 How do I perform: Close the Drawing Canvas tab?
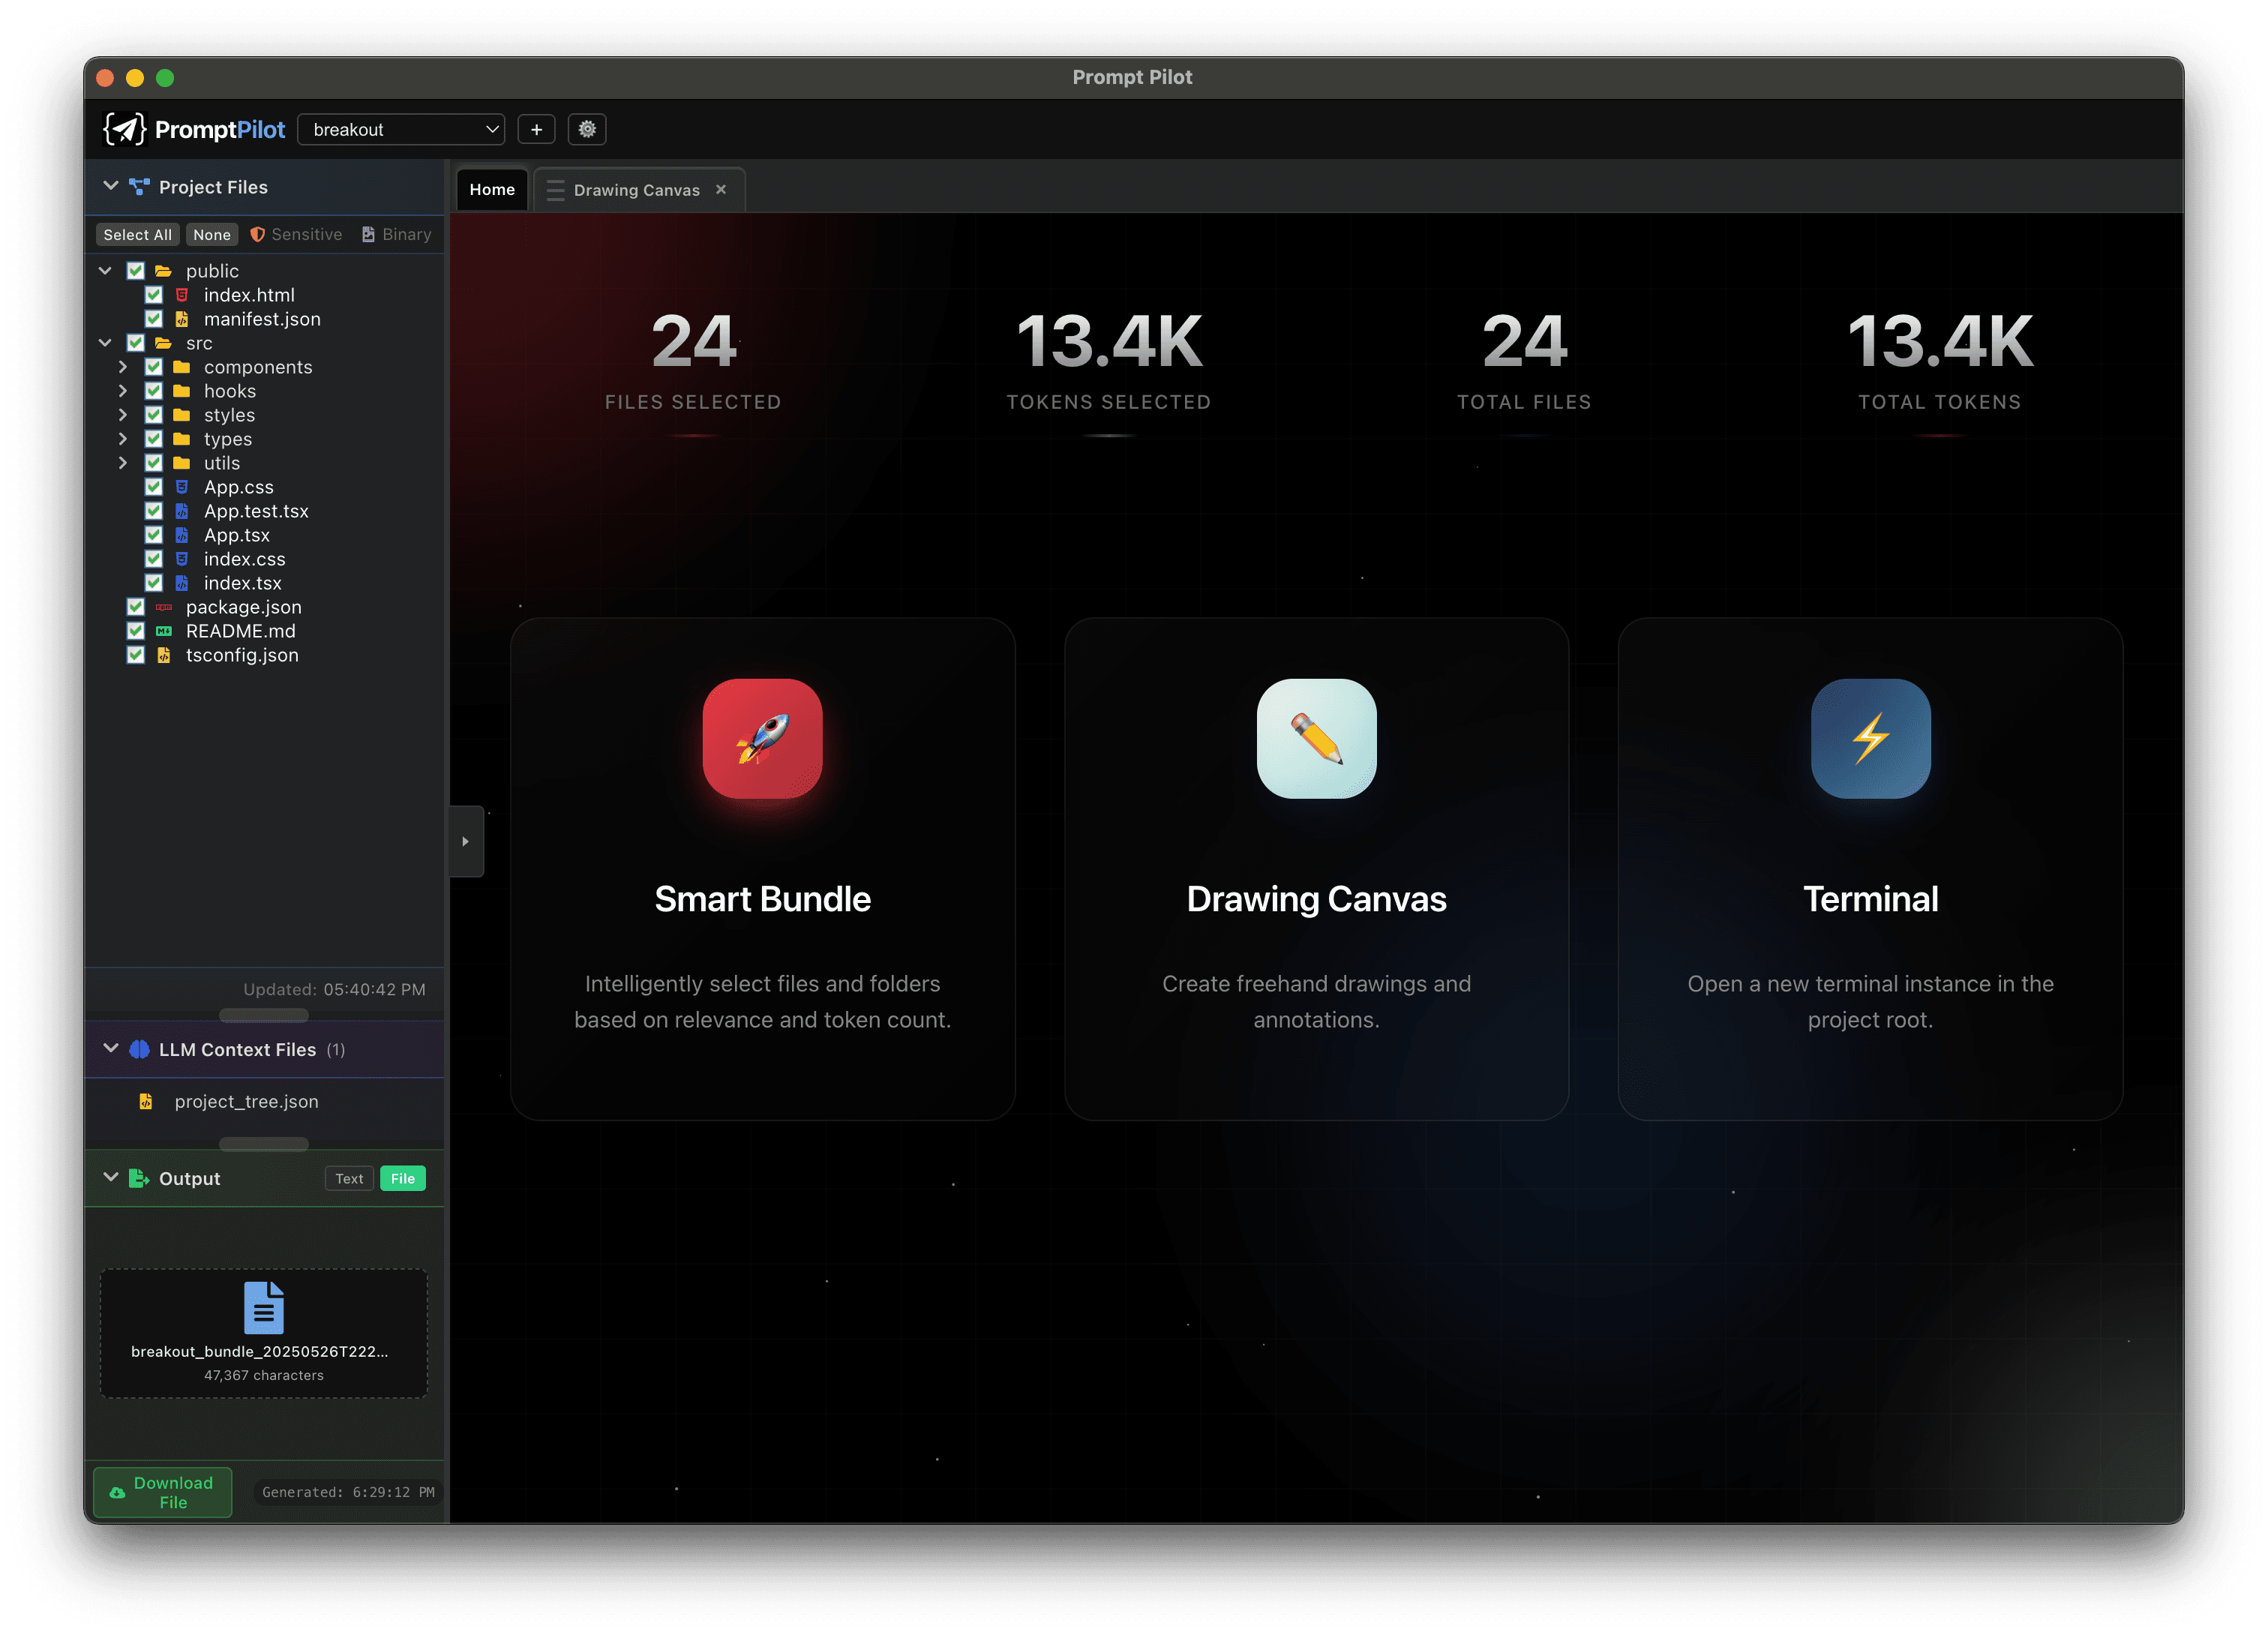pyautogui.click(x=721, y=189)
